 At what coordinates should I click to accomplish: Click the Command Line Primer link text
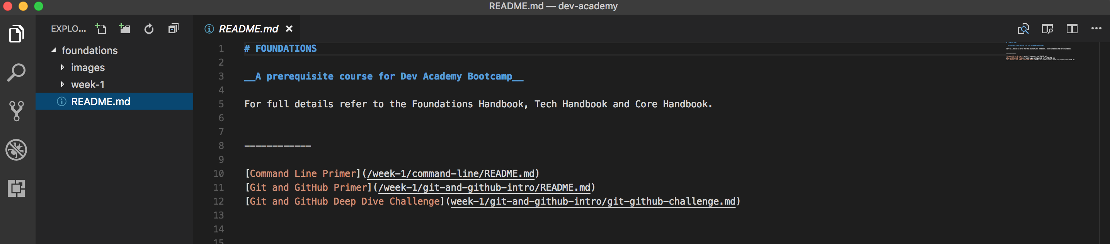(x=303, y=174)
